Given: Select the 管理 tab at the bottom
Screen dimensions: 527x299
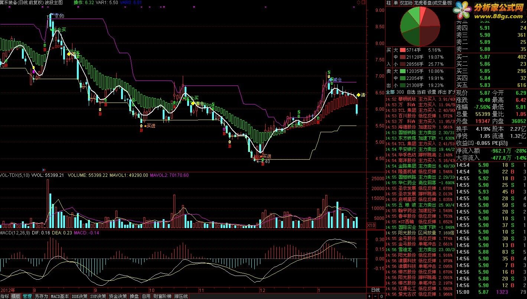Looking at the screenshot, I should (x=27, y=296).
